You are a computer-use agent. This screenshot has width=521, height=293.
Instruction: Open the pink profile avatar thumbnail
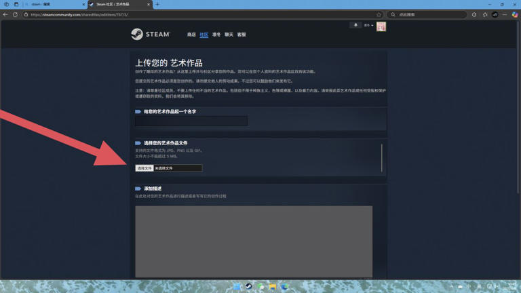[381, 26]
